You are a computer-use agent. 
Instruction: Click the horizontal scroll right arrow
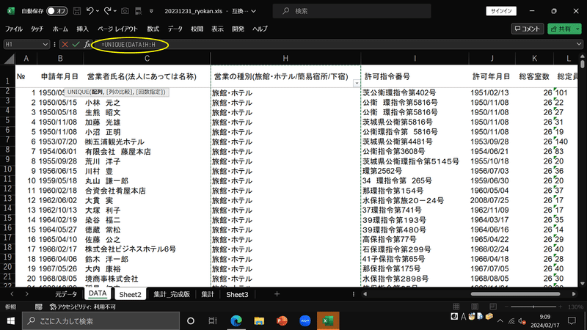click(x=574, y=294)
